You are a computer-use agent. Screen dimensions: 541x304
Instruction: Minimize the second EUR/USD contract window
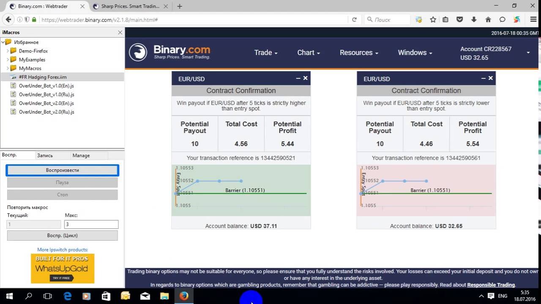pyautogui.click(x=483, y=78)
